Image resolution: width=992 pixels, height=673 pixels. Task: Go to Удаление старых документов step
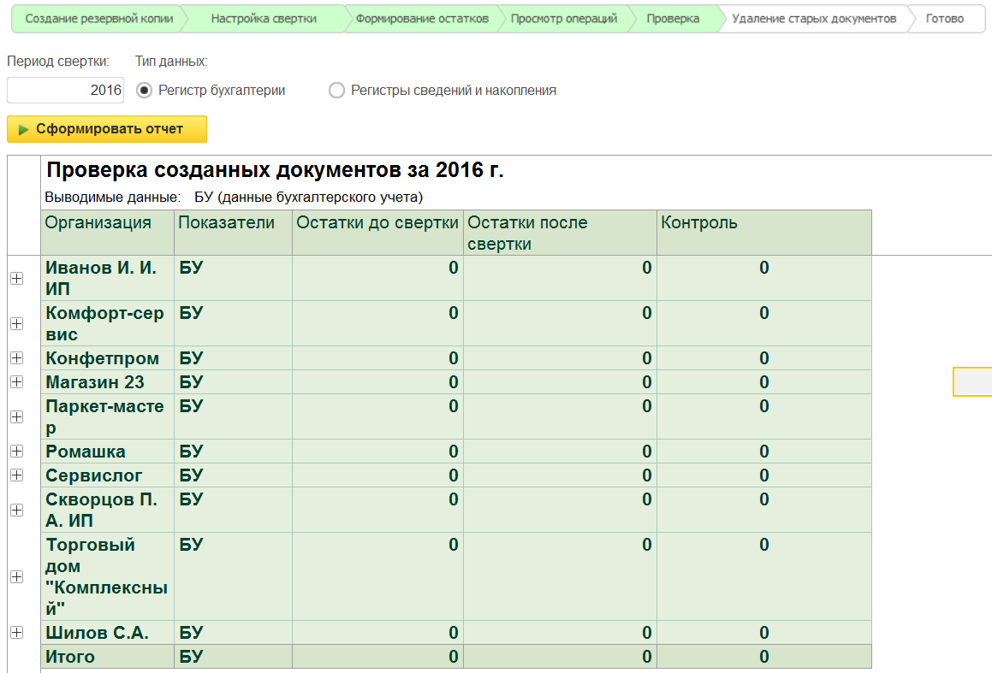tap(813, 19)
